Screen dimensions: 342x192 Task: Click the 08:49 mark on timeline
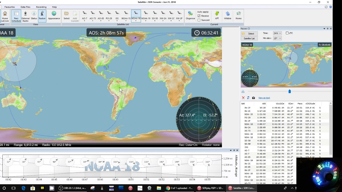115,179
